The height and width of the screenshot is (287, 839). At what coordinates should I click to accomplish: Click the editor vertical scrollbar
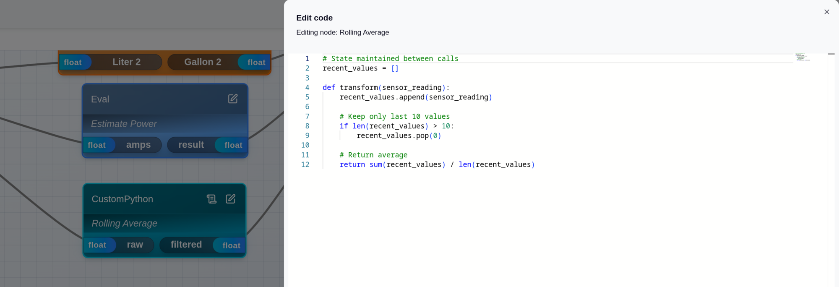[x=831, y=170]
